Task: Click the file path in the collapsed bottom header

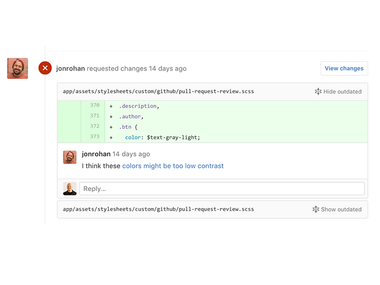Action: (158, 209)
